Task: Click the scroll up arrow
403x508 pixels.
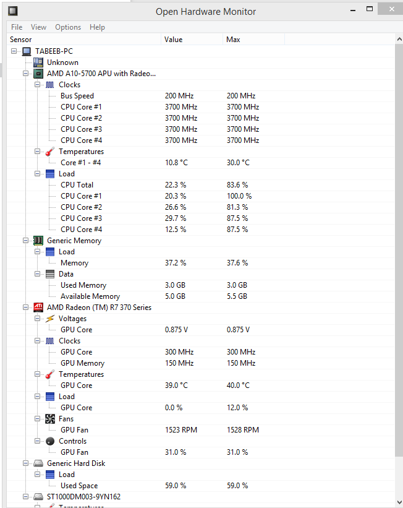Action: pyautogui.click(x=399, y=39)
